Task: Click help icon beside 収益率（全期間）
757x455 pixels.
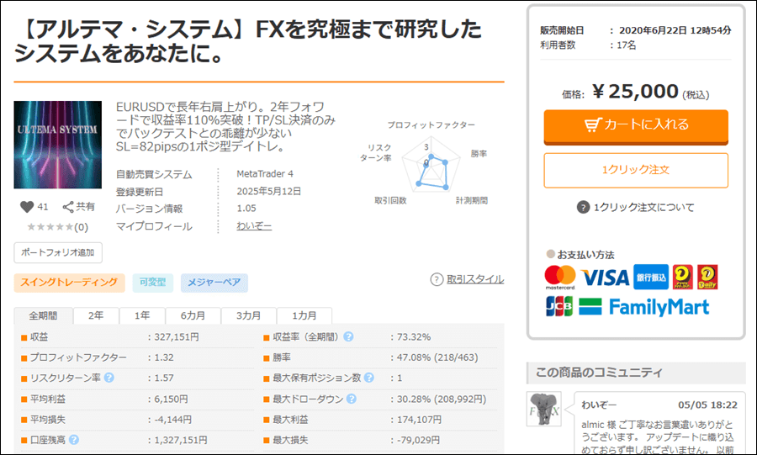Action: [x=348, y=337]
